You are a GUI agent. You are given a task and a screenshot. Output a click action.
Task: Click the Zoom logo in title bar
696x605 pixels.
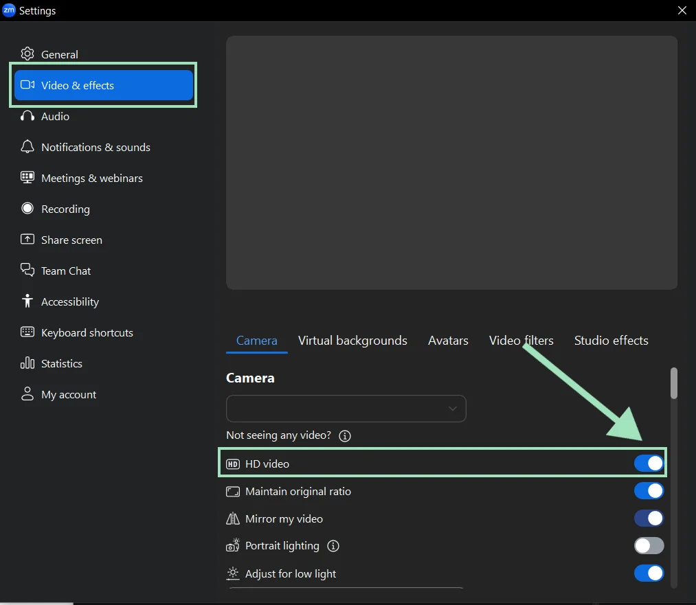click(x=9, y=10)
